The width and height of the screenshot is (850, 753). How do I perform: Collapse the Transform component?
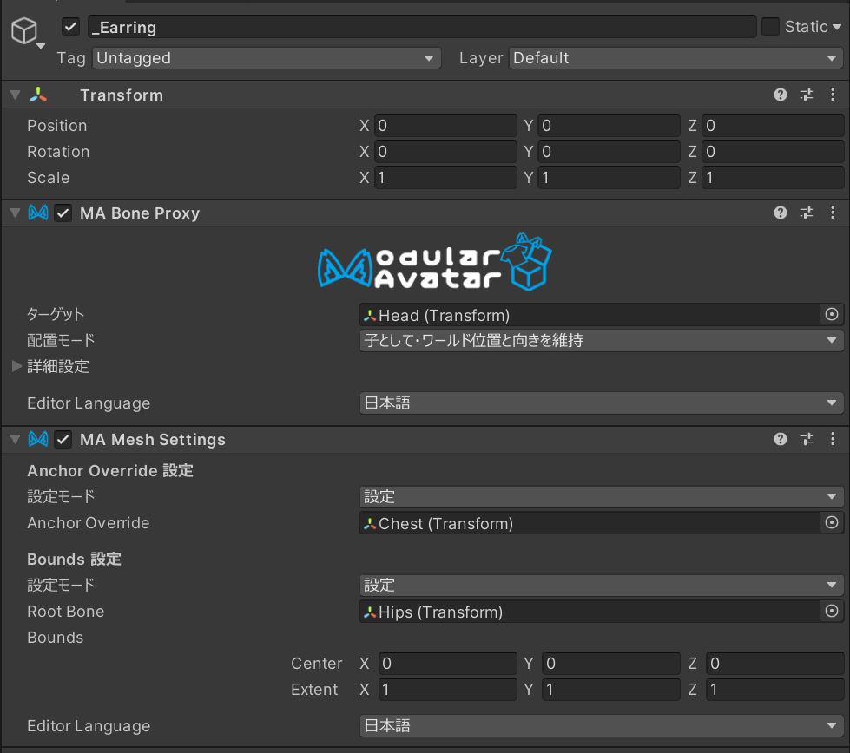14,95
